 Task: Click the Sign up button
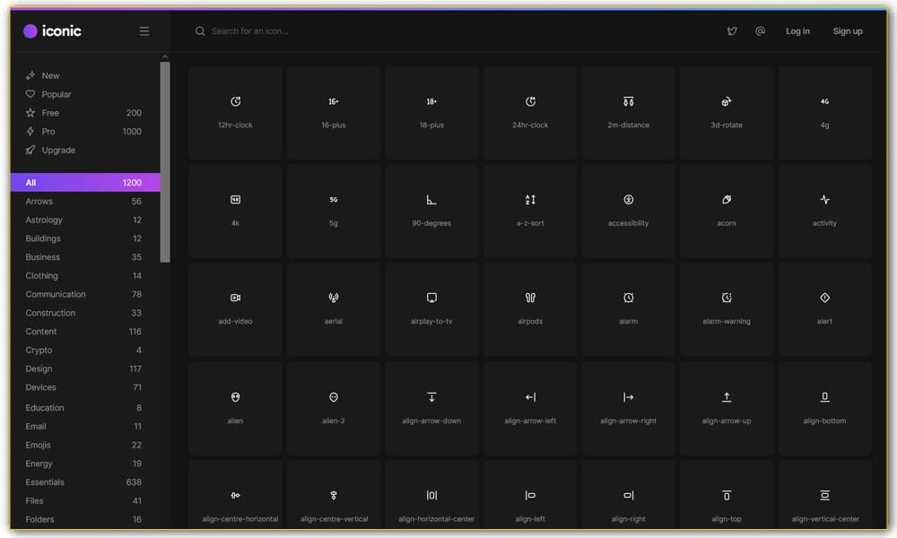click(847, 30)
